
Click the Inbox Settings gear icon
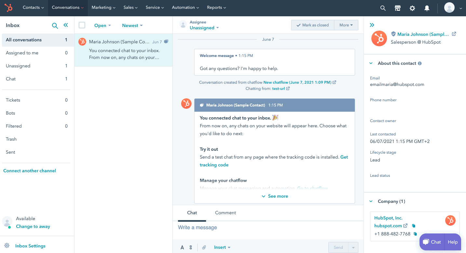coord(7,246)
